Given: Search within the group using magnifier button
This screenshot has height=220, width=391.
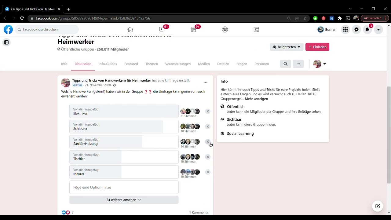Looking at the screenshot, I should (x=285, y=64).
